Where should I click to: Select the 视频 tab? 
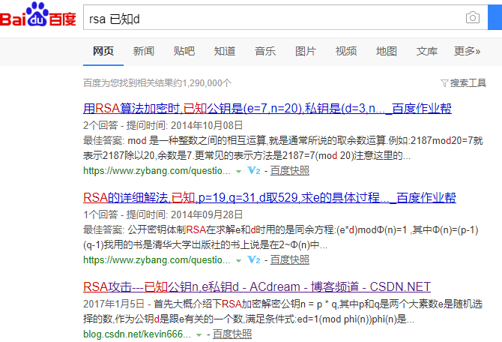point(345,51)
